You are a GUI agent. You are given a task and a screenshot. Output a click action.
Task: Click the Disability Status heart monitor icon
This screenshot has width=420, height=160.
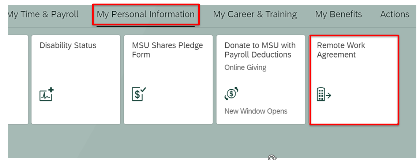click(x=46, y=94)
